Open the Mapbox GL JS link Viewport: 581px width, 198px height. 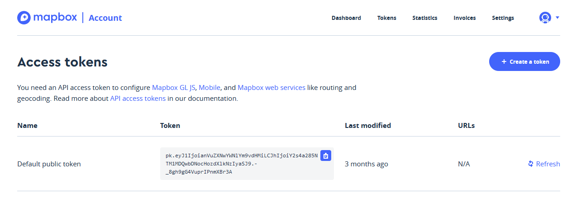173,88
